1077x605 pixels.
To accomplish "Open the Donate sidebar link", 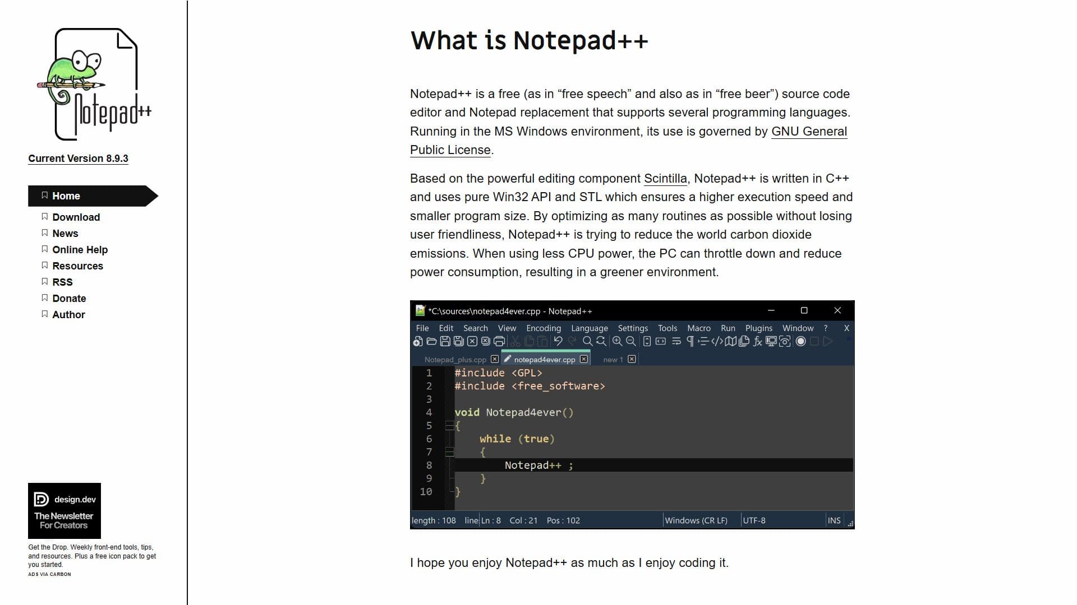I will click(x=69, y=299).
